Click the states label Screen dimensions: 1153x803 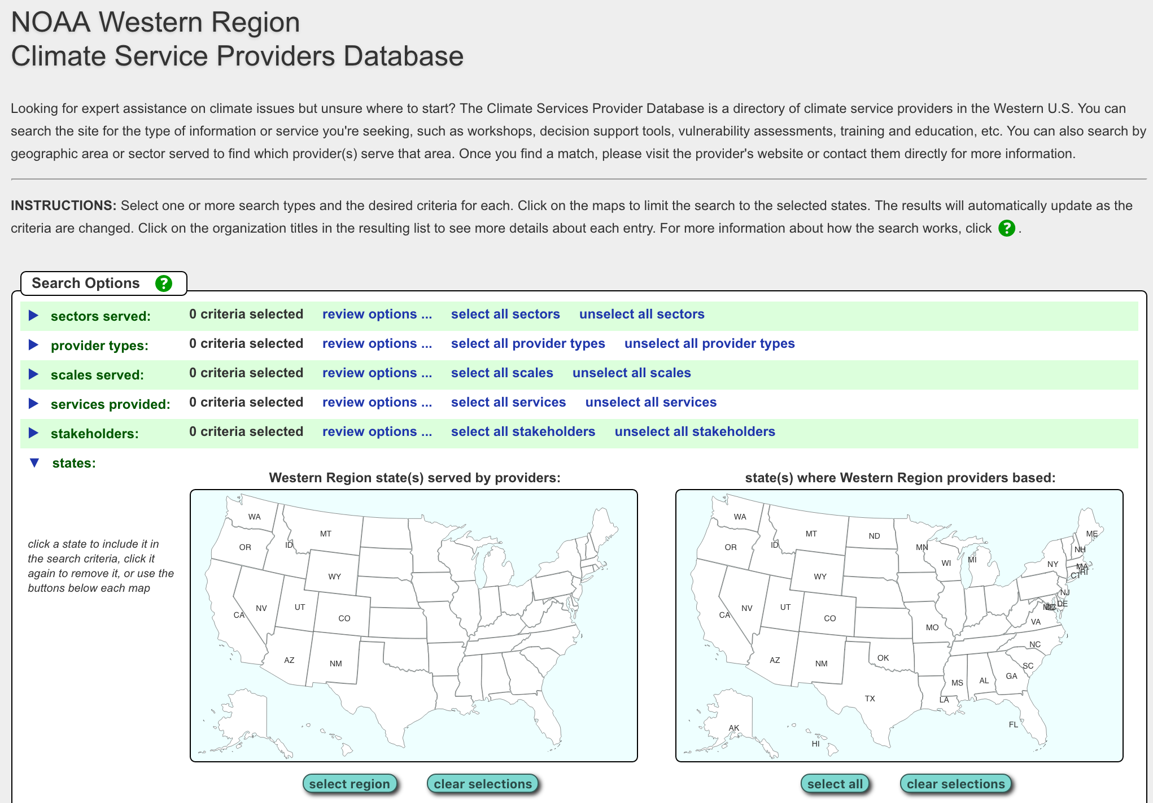tap(74, 463)
